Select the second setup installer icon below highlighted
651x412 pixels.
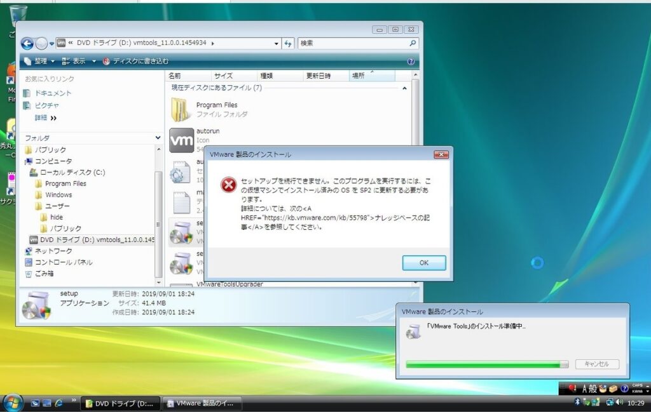[181, 263]
